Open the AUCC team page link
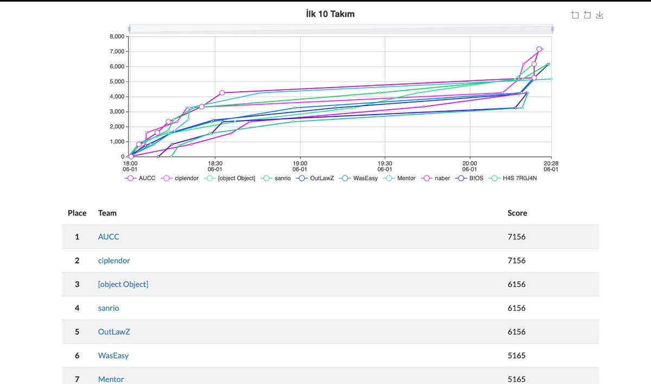The height and width of the screenshot is (384, 651). click(108, 237)
